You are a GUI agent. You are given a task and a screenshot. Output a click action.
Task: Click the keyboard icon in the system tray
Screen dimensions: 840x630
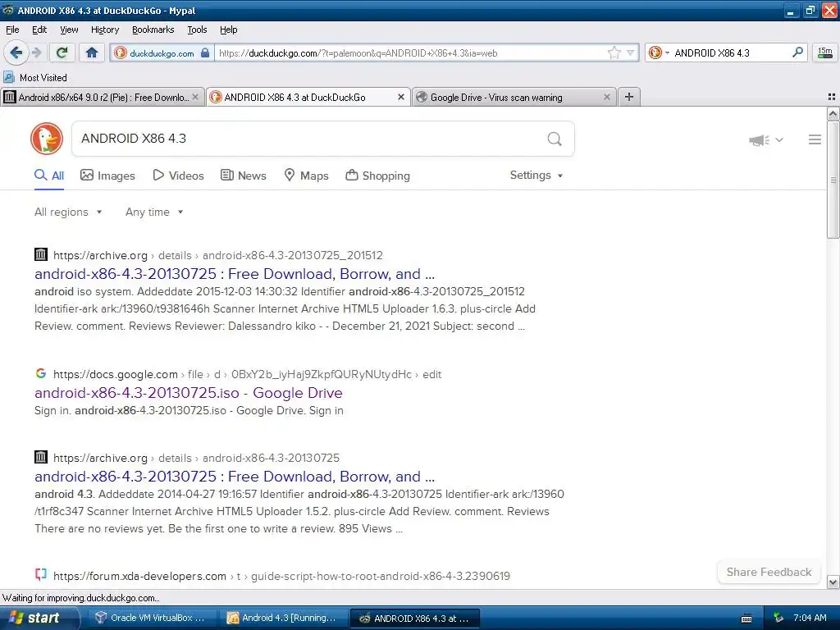point(746,619)
